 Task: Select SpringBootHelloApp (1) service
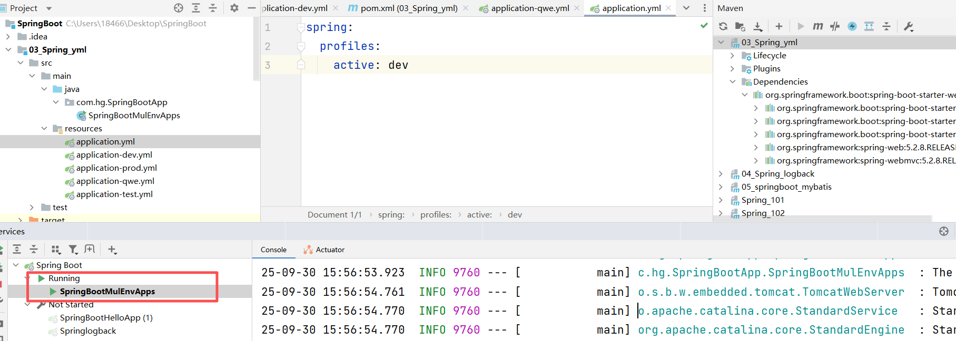(x=106, y=317)
